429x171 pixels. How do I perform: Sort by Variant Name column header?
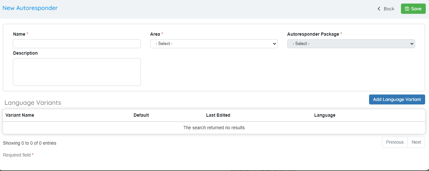20,115
